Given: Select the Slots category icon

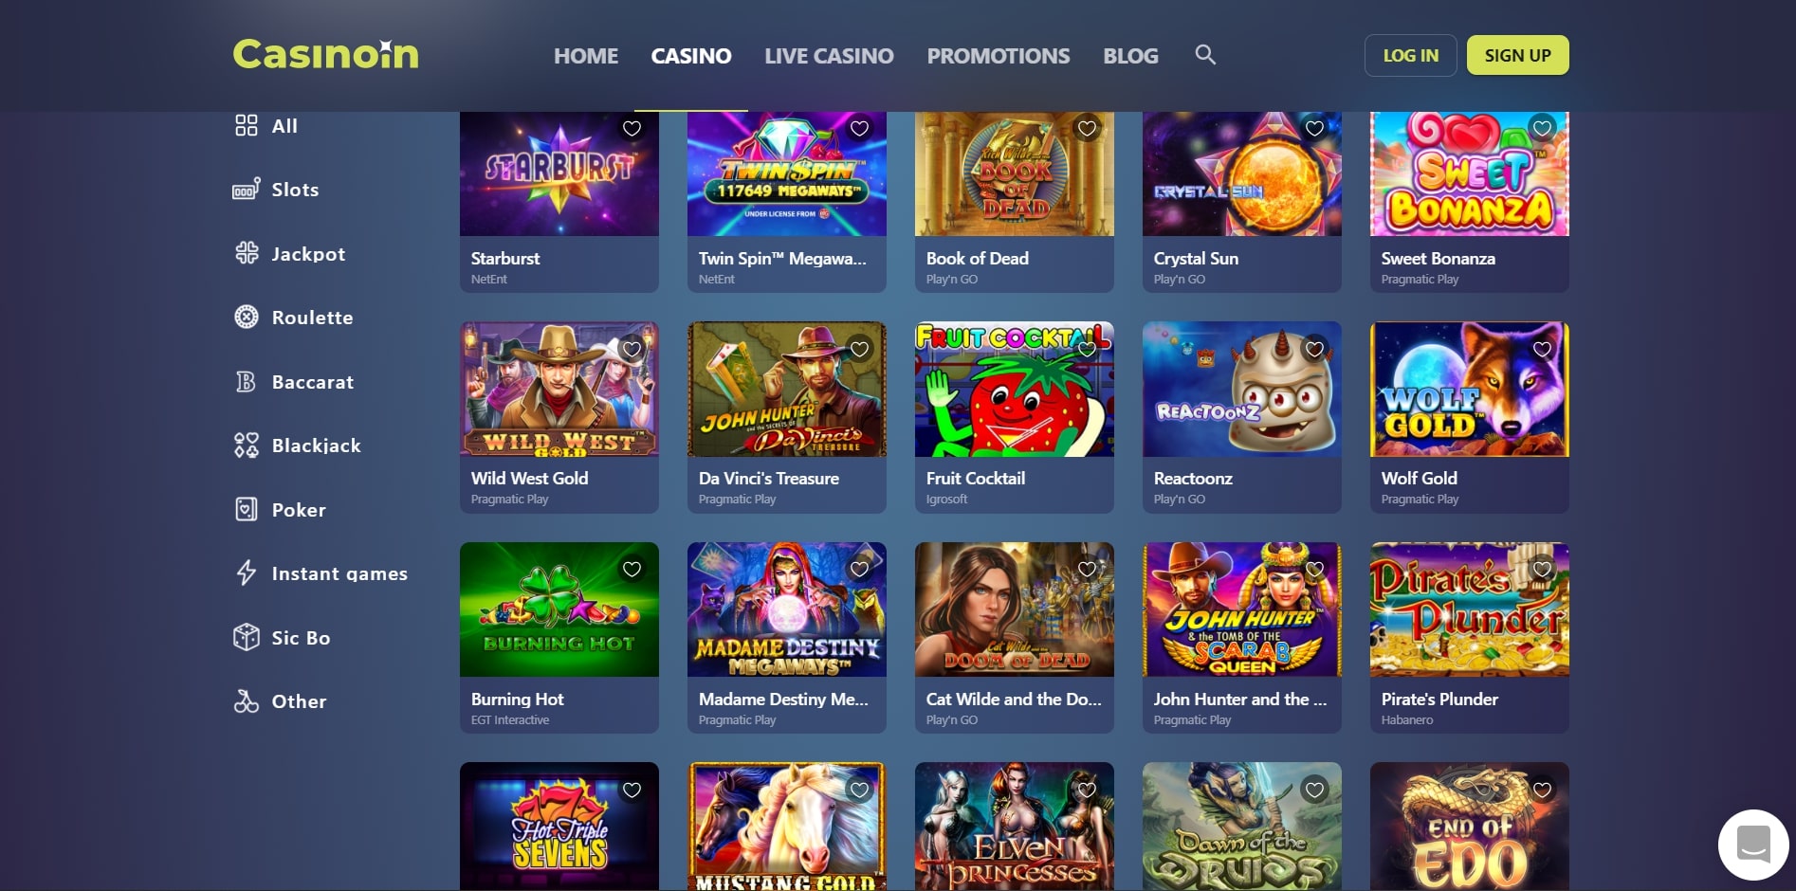Looking at the screenshot, I should (247, 190).
